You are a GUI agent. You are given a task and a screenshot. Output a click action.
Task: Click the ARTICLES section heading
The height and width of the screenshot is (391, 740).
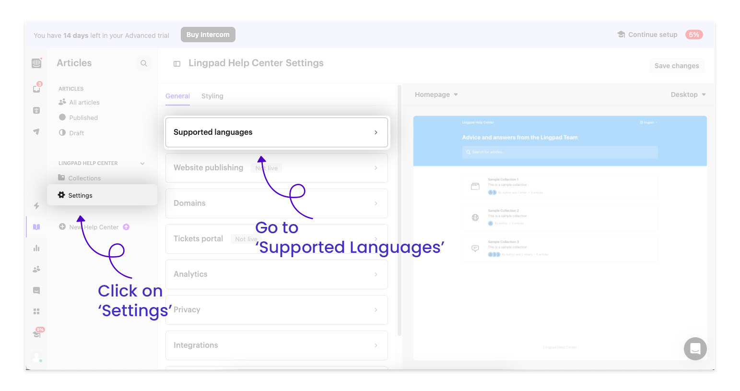(71, 89)
